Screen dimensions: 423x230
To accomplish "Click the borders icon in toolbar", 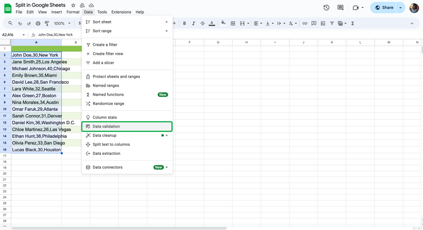I will click(x=233, y=24).
